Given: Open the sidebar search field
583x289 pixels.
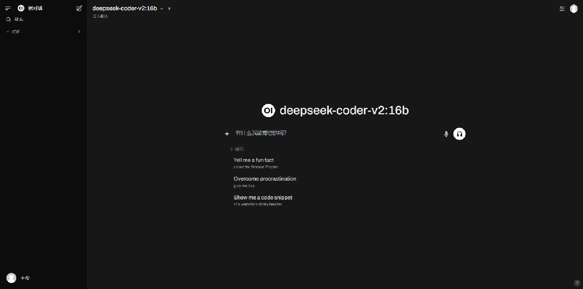Looking at the screenshot, I should click(x=19, y=19).
